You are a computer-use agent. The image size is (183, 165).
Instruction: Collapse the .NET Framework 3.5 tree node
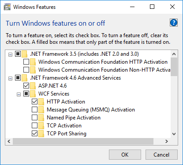(10, 55)
